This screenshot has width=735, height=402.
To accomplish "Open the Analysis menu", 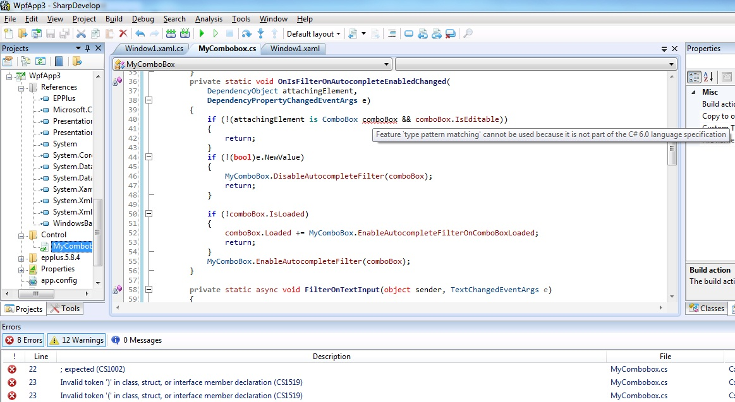I will point(209,19).
